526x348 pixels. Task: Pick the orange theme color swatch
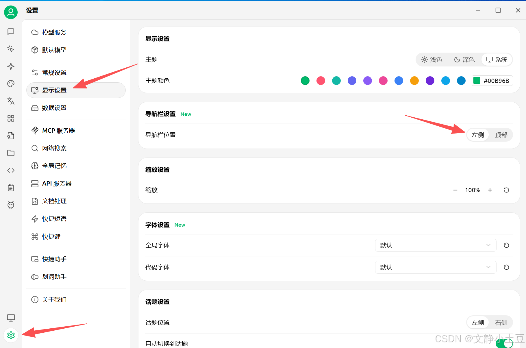point(414,81)
